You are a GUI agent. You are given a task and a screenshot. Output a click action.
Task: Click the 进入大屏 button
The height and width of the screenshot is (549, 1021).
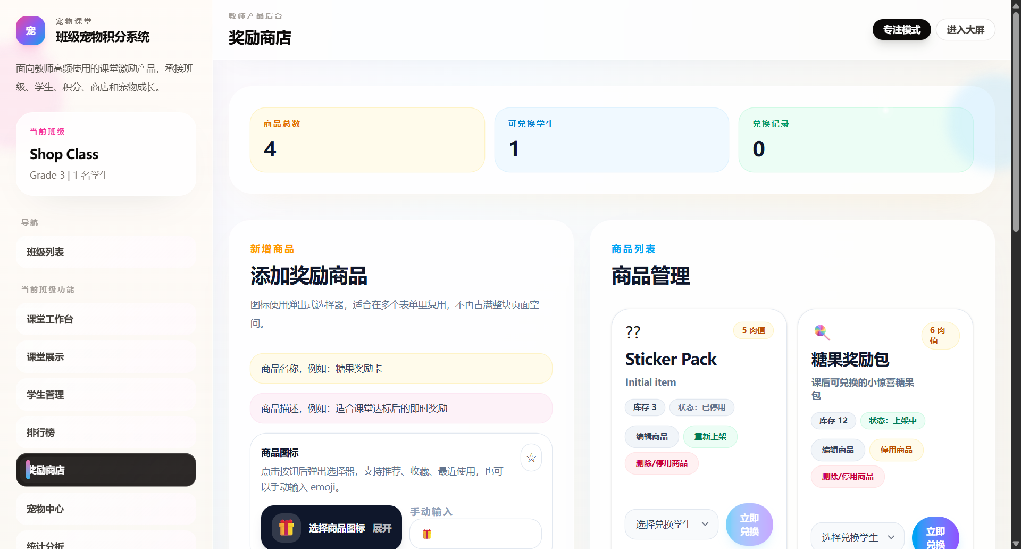click(x=965, y=29)
